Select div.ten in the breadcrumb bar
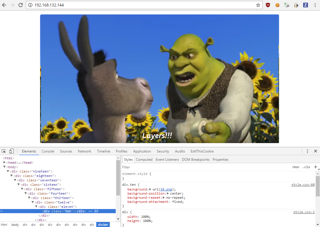Viewport: 320px width, 227px height. (x=103, y=225)
